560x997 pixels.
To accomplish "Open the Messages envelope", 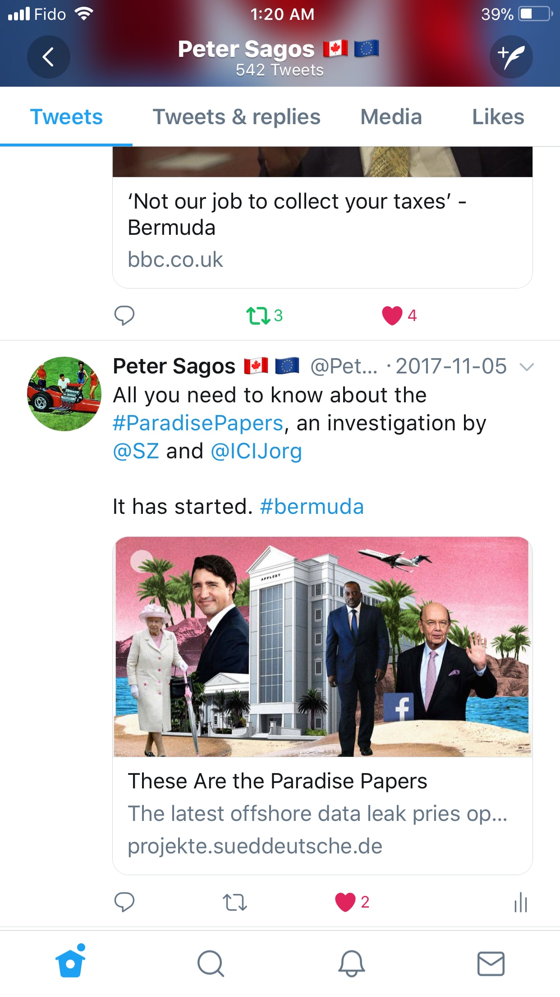I will click(491, 964).
